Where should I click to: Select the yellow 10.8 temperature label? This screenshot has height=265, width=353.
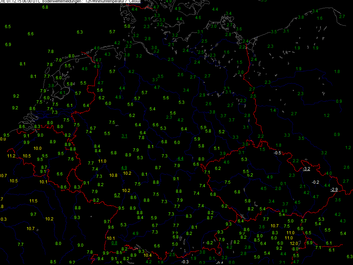[x=113, y=175]
